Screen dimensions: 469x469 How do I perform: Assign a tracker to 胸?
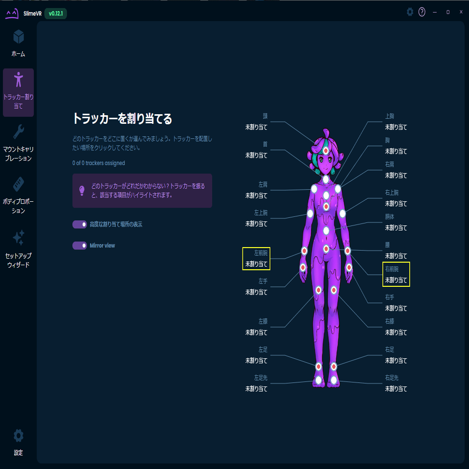(x=396, y=146)
